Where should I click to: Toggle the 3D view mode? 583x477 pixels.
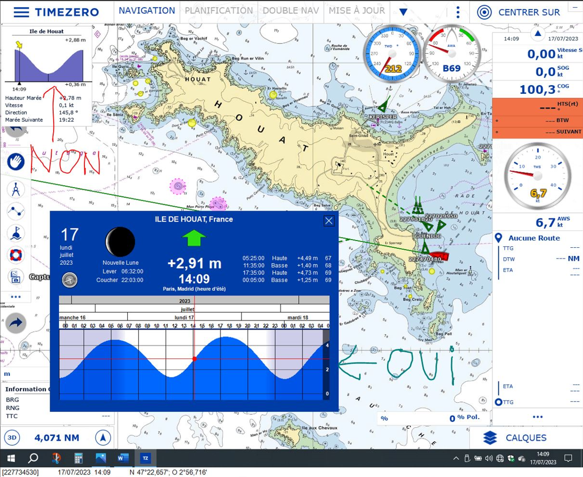(12, 438)
